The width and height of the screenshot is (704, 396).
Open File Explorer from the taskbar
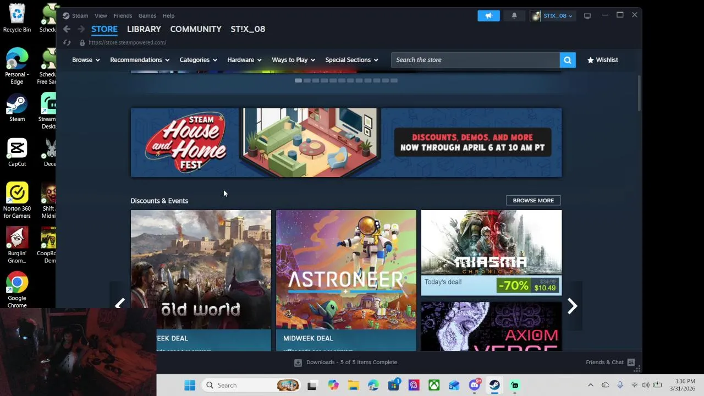tap(353, 386)
